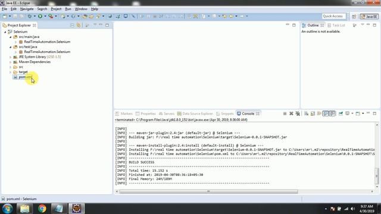This screenshot has width=381, height=214.
Task: Toggle Scroll Lock in Console toolbar
Action: [313, 114]
